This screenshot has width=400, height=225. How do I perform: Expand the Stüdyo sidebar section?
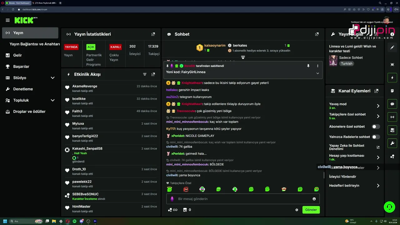point(52,78)
